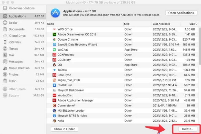This screenshot has width=201, height=134.
Task: Click the Delete... button
Action: pos(188,129)
